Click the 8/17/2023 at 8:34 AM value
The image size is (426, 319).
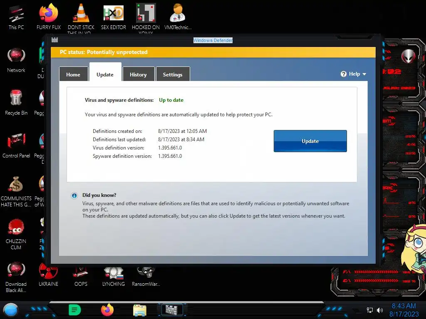181,140
